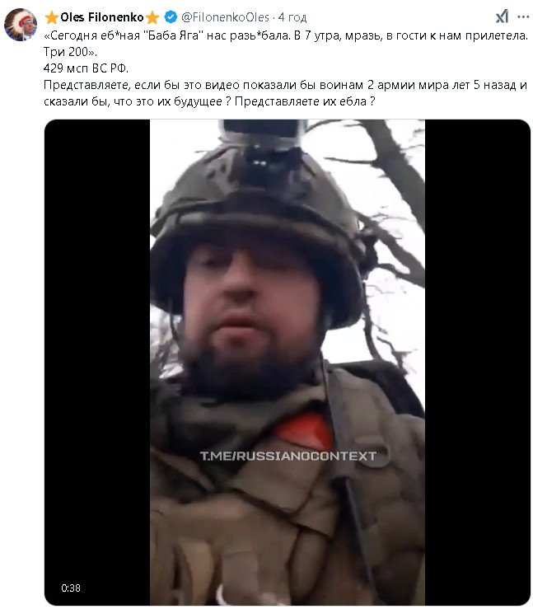The height and width of the screenshot is (609, 533).
Task: Click the last text line ending "их ебла ?"
Action: pos(209,101)
